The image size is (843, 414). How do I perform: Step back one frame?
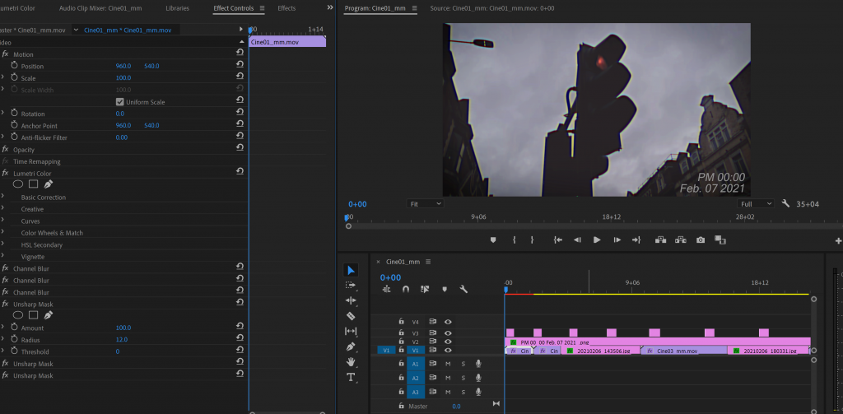coord(577,240)
